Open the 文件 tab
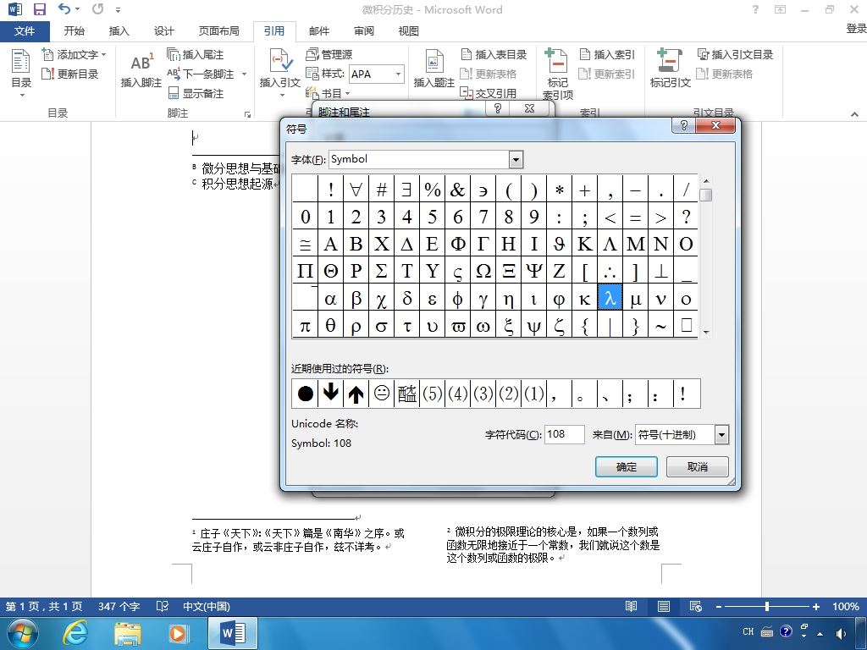The height and width of the screenshot is (650, 867). pyautogui.click(x=25, y=31)
